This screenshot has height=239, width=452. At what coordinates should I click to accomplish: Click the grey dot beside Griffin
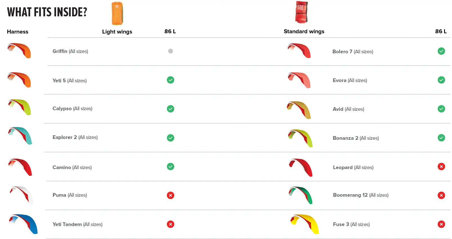(x=170, y=51)
